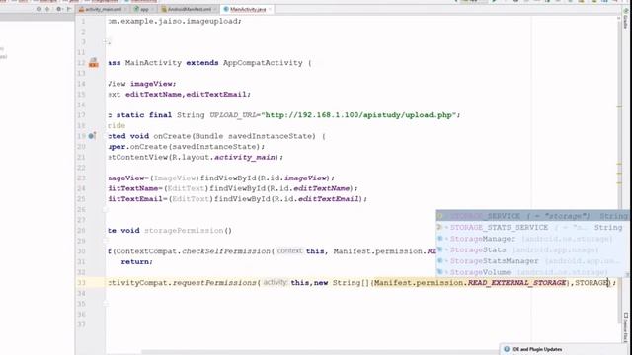
Task: Select StorageStats suggestion in popup
Action: (x=532, y=249)
